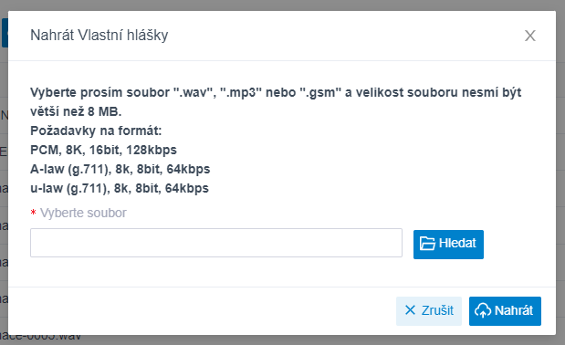Screen dimensions: 565x345
Task: Select the partially hidden .wav file row below
Action: point(40,338)
